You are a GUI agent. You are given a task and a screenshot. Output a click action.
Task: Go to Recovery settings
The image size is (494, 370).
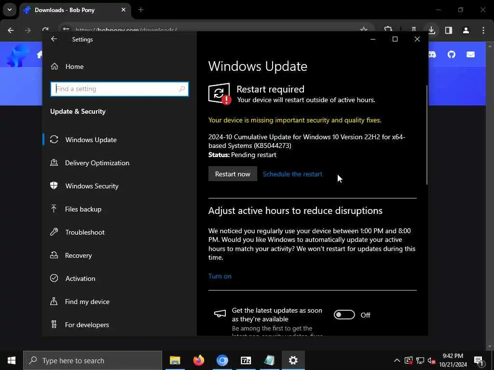click(x=79, y=255)
